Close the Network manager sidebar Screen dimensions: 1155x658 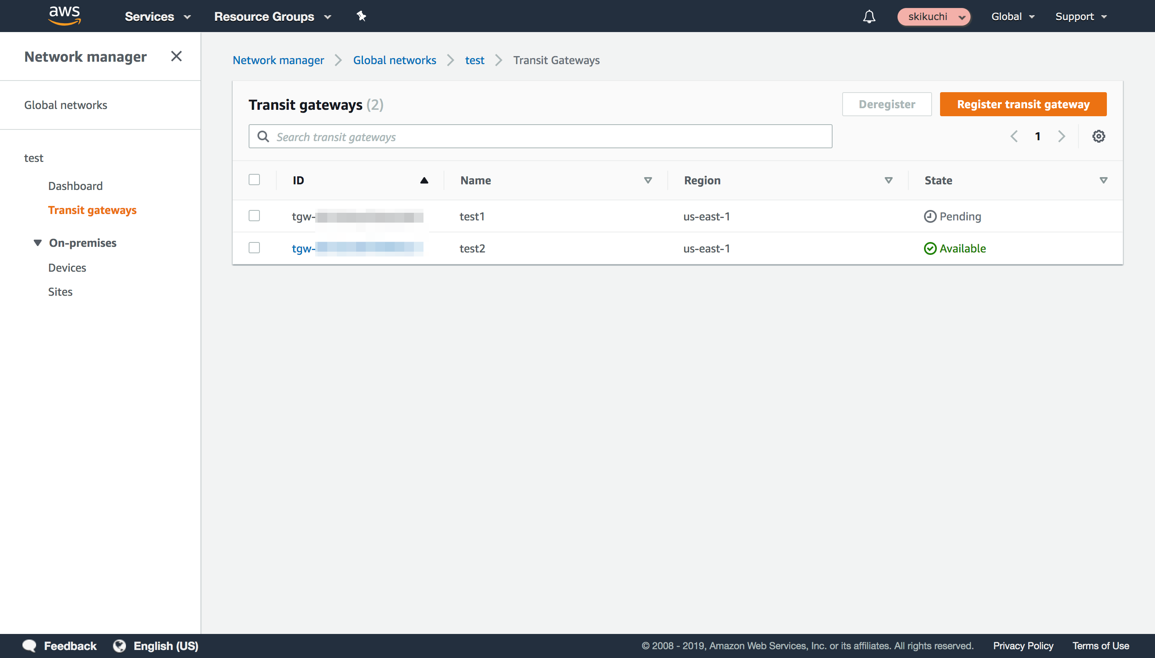click(x=176, y=56)
